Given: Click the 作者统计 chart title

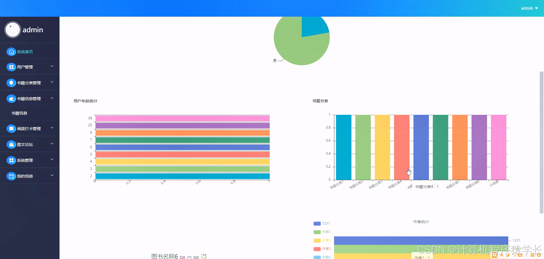Looking at the screenshot, I should coord(421,222).
